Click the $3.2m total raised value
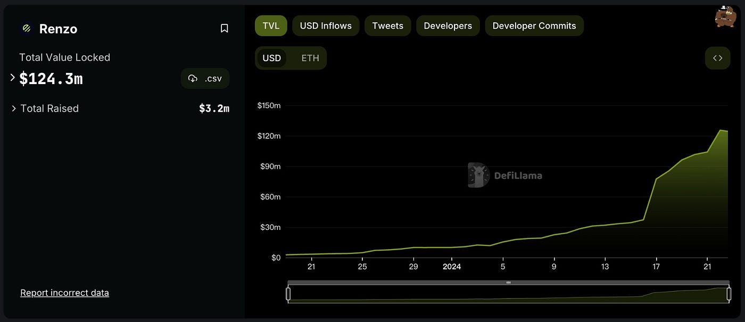Image resolution: width=745 pixels, height=322 pixels. pos(214,109)
